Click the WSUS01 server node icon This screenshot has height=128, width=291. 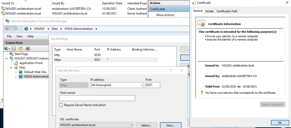(x=12, y=58)
